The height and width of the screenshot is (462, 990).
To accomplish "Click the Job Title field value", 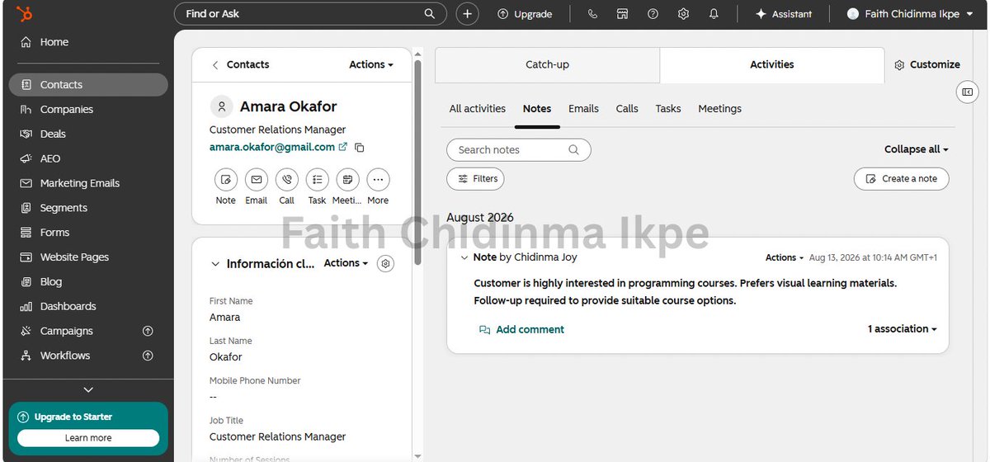I will (278, 436).
